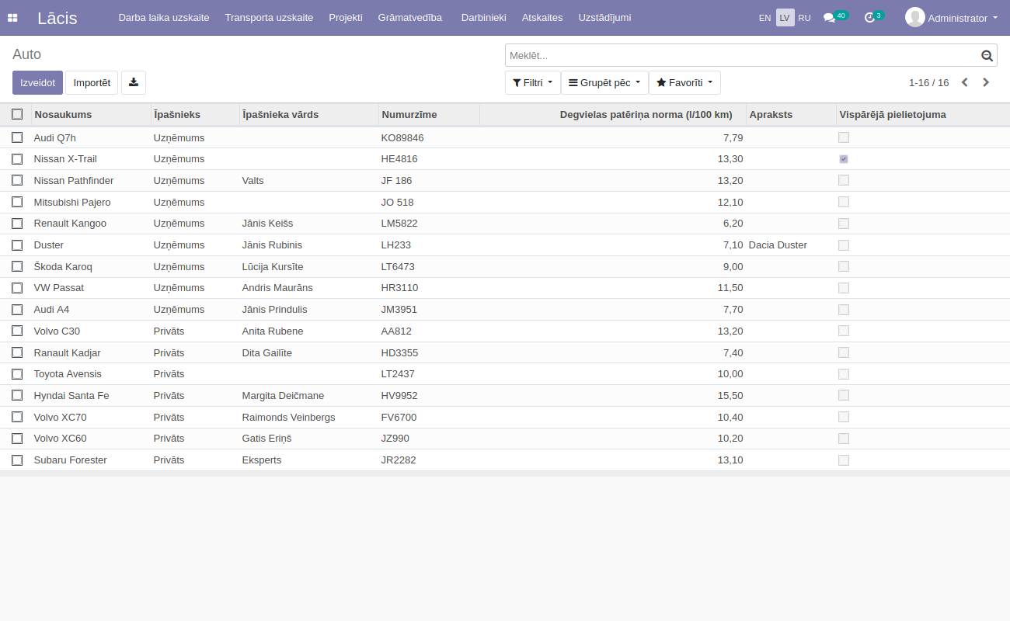Check the Škoda Karoq row checkbox
The height and width of the screenshot is (621, 1010).
click(17, 266)
